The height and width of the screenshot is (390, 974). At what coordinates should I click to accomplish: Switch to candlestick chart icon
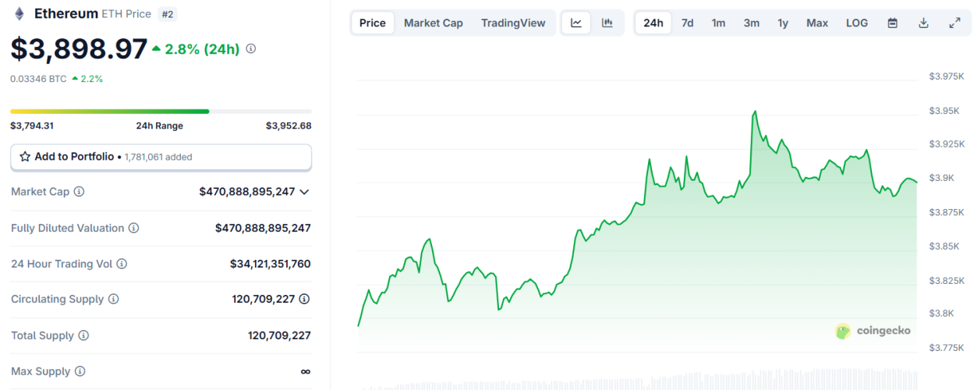tap(607, 23)
